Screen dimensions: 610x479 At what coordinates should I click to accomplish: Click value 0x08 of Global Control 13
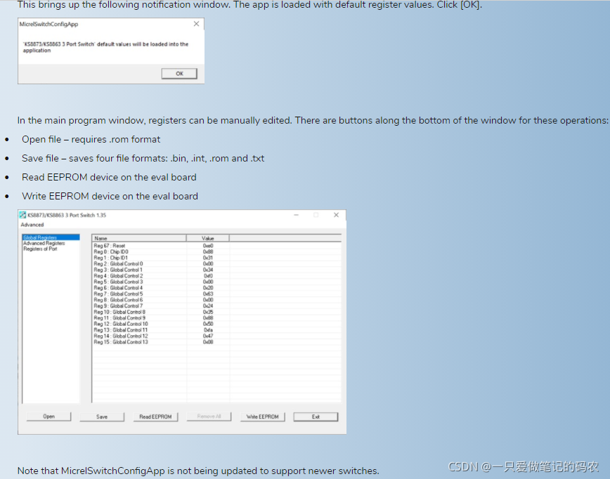(208, 342)
